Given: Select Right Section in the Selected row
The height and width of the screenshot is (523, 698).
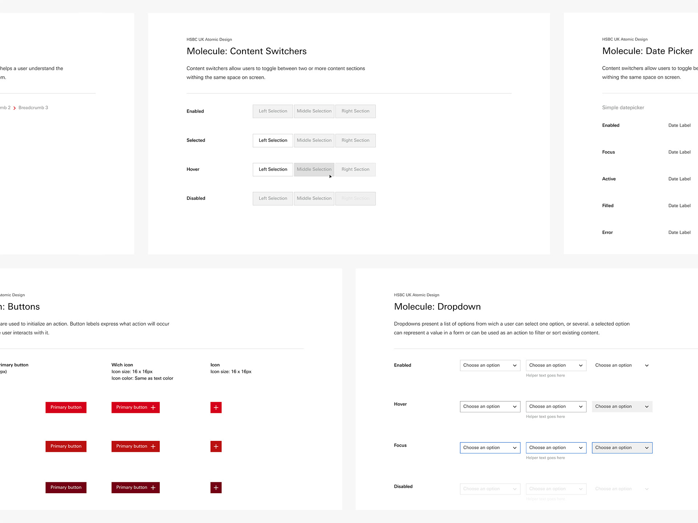Looking at the screenshot, I should tap(356, 140).
